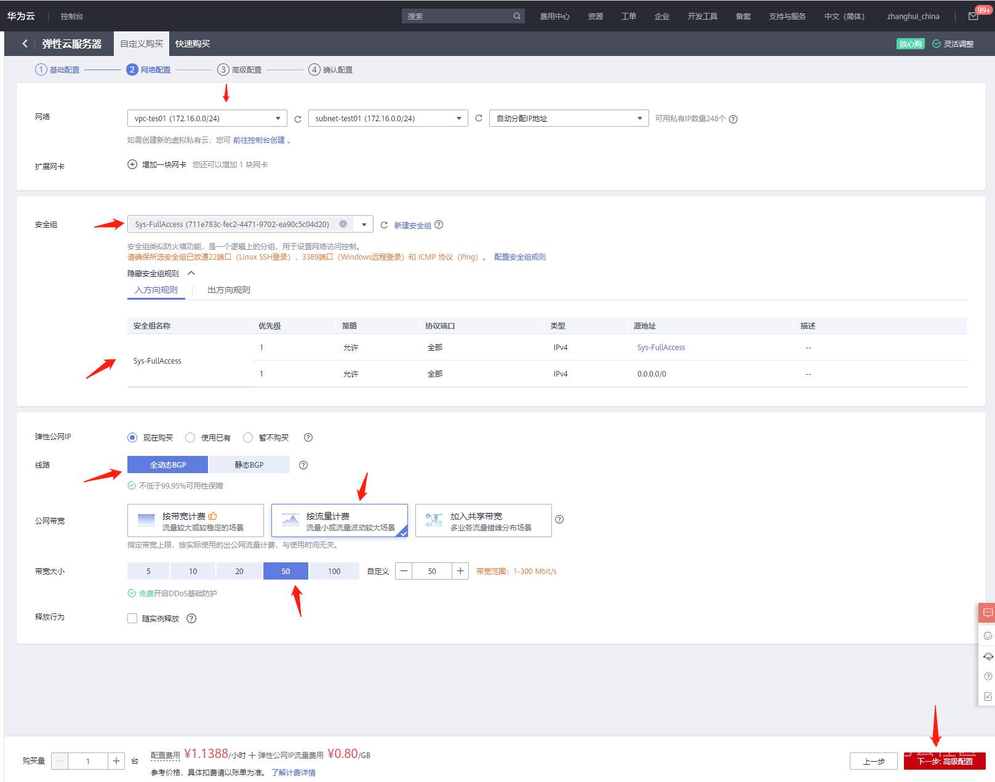Select 按带宽计费 billing option
Viewport: 995px width, 782px height.
click(196, 521)
